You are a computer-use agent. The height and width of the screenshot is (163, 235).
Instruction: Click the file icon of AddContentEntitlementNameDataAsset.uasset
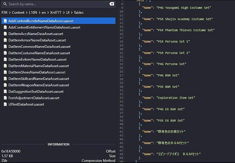coord(5,27)
